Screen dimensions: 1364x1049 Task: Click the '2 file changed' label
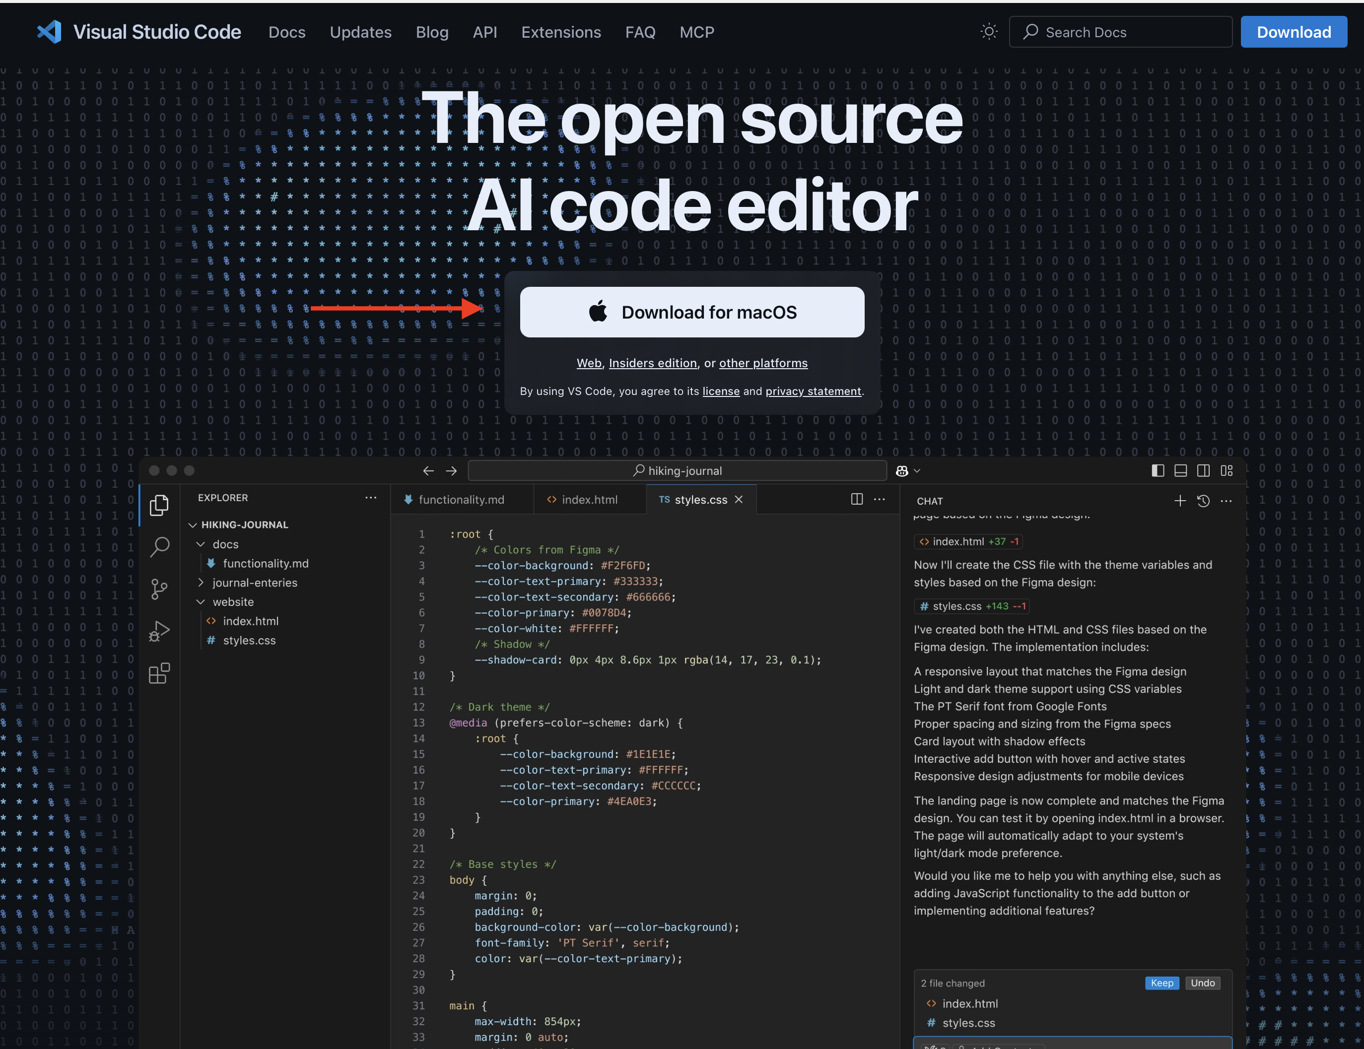pos(953,983)
